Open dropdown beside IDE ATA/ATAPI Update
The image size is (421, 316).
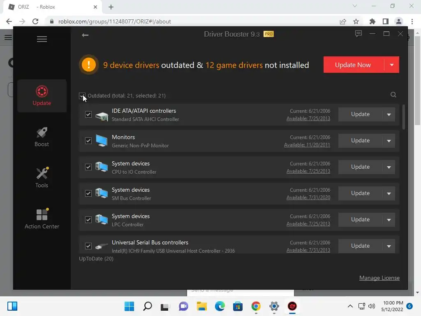(x=389, y=114)
